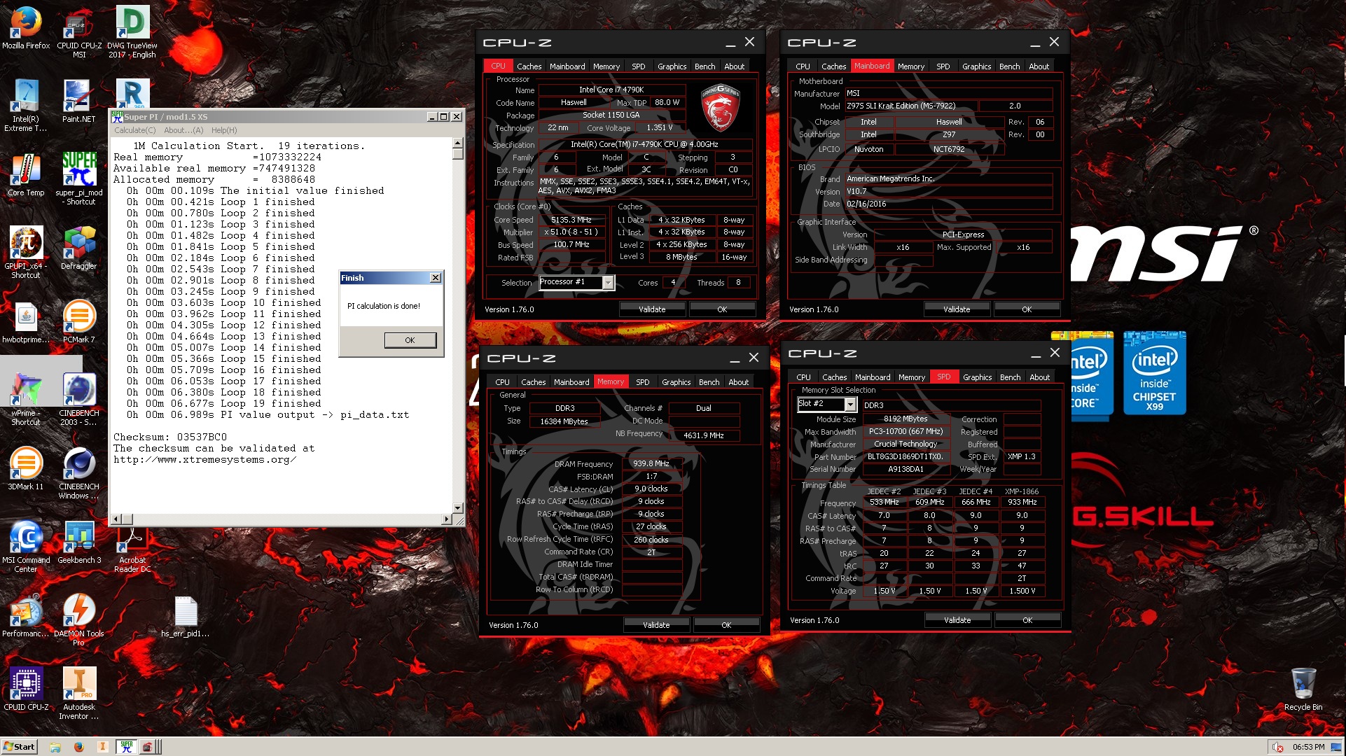Switch to Caches tab in CPU window
1346x756 pixels.
529,66
